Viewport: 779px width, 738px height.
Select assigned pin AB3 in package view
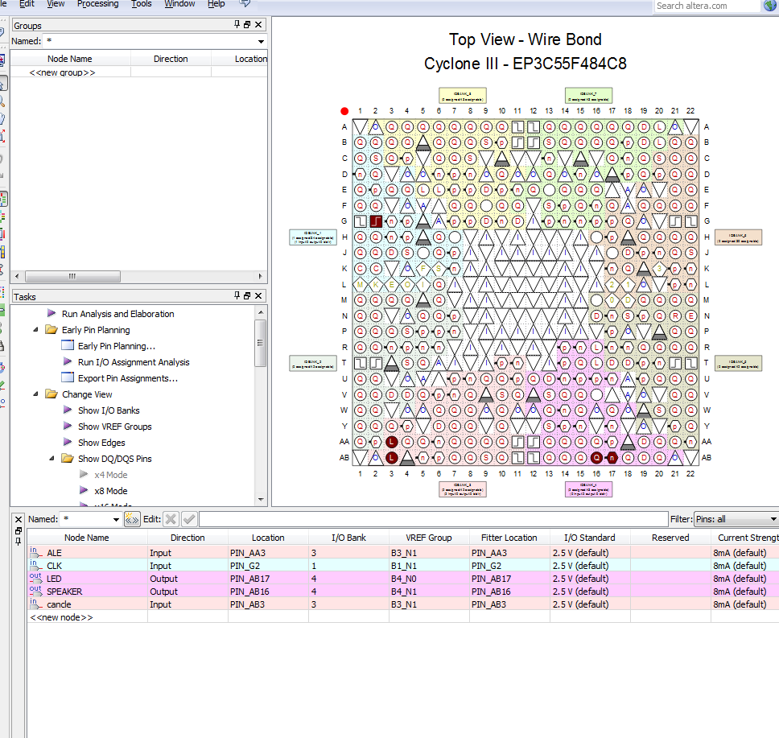[x=391, y=458]
